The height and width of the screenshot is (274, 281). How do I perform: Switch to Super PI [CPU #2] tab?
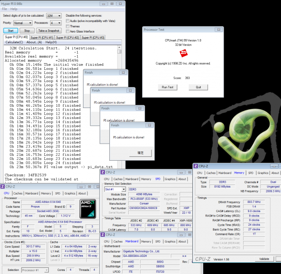click(67, 37)
